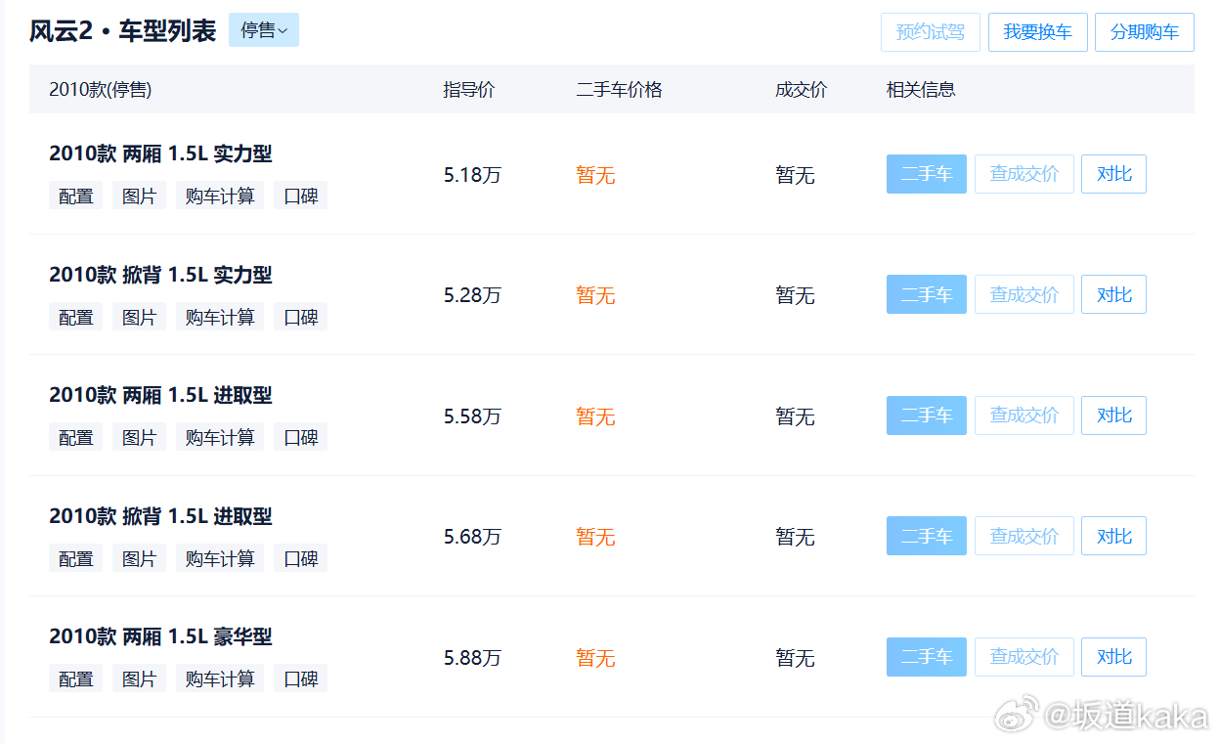
Task: Click 二手车 for 掀背 1.5L 实力型
Action: (927, 294)
